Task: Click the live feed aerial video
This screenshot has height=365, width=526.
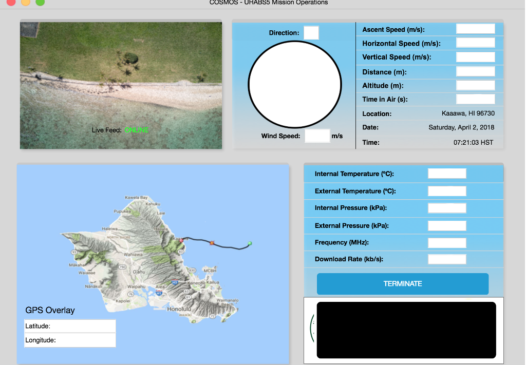Action: click(x=121, y=85)
